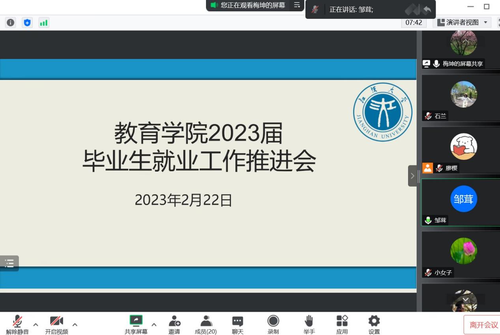Turn on camera with 开启视频
The width and height of the screenshot is (500, 335).
[56, 324]
